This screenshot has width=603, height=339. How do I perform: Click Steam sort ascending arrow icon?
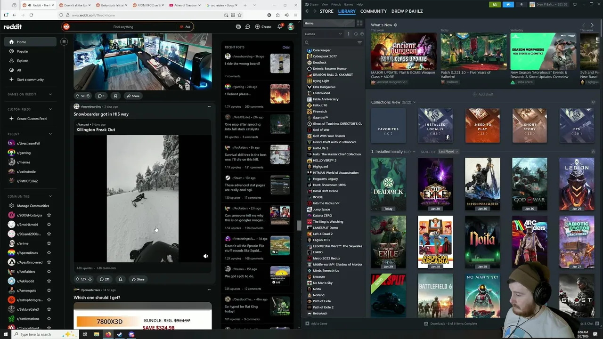(x=349, y=34)
